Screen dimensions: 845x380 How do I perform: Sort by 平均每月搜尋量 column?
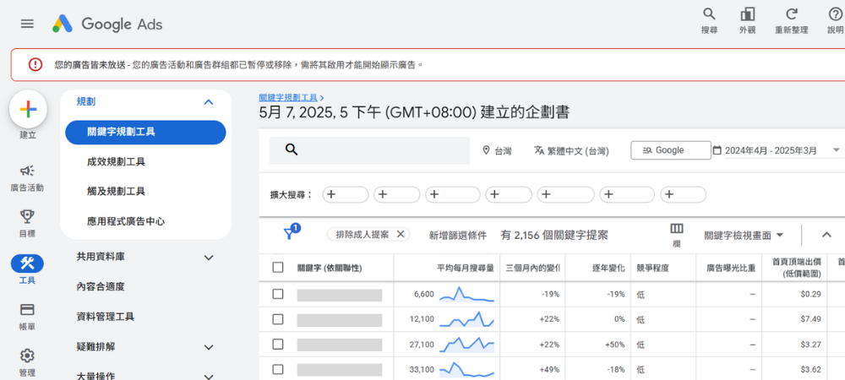pyautogui.click(x=466, y=268)
